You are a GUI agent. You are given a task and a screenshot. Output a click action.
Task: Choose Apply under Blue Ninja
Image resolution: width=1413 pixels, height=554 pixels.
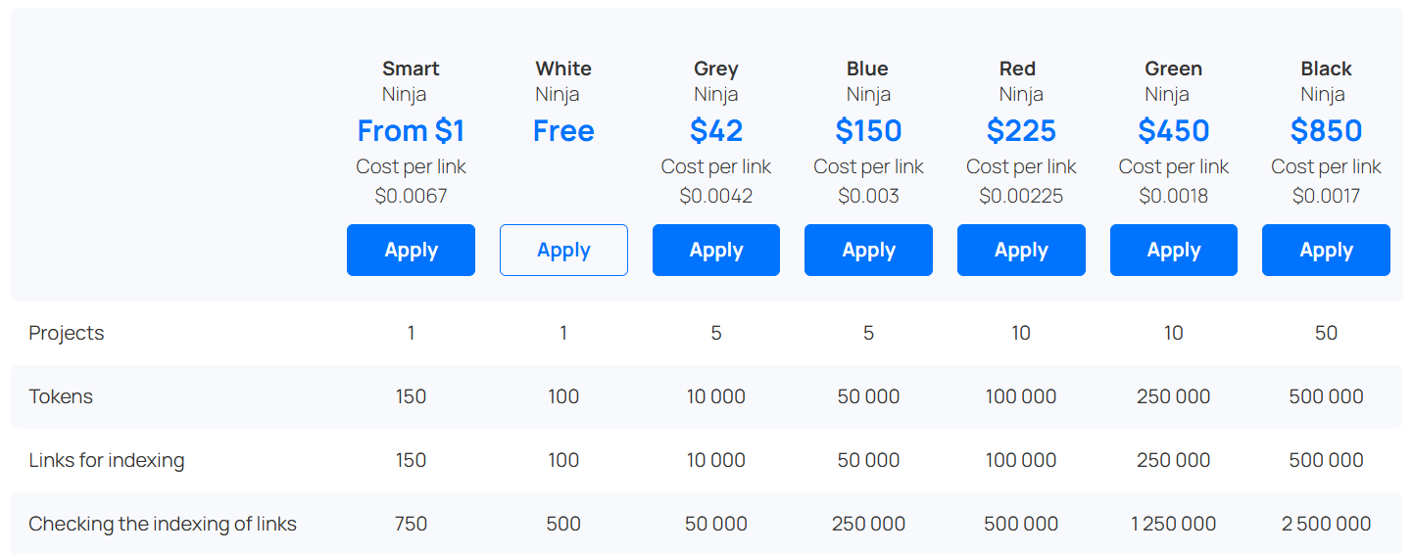(868, 251)
